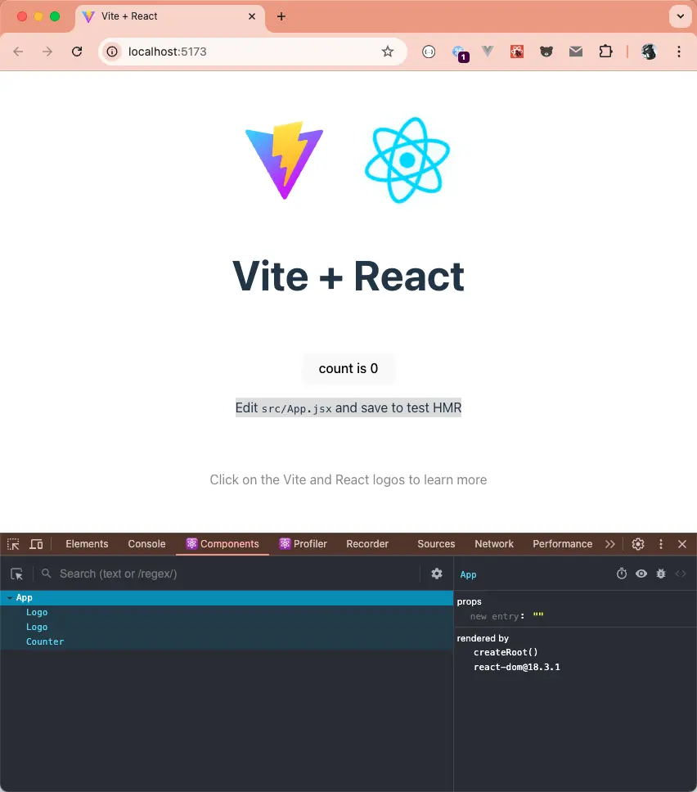This screenshot has height=792, width=697.
Task: Click the Vite + React heading
Action: click(x=348, y=277)
